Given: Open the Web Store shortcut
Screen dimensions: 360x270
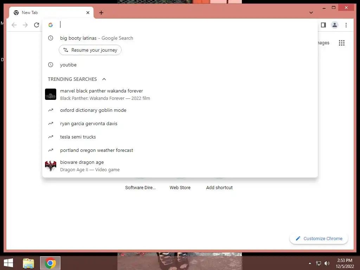Looking at the screenshot, I should (x=180, y=188).
